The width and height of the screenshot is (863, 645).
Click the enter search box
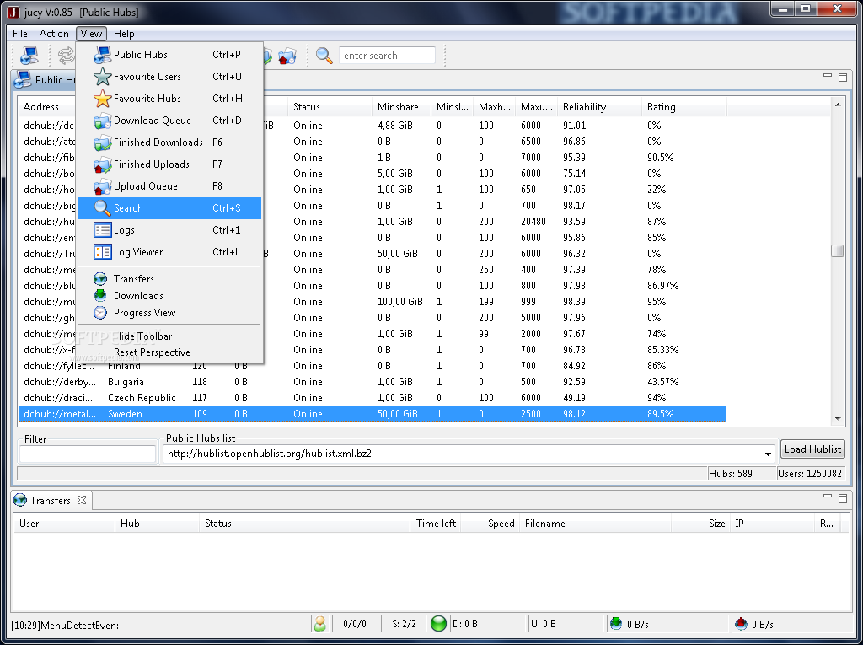386,56
